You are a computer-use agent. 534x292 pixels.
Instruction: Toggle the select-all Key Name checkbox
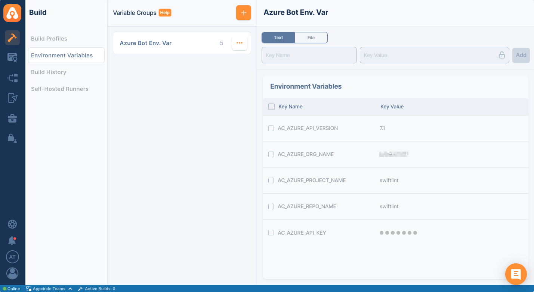[x=272, y=107]
